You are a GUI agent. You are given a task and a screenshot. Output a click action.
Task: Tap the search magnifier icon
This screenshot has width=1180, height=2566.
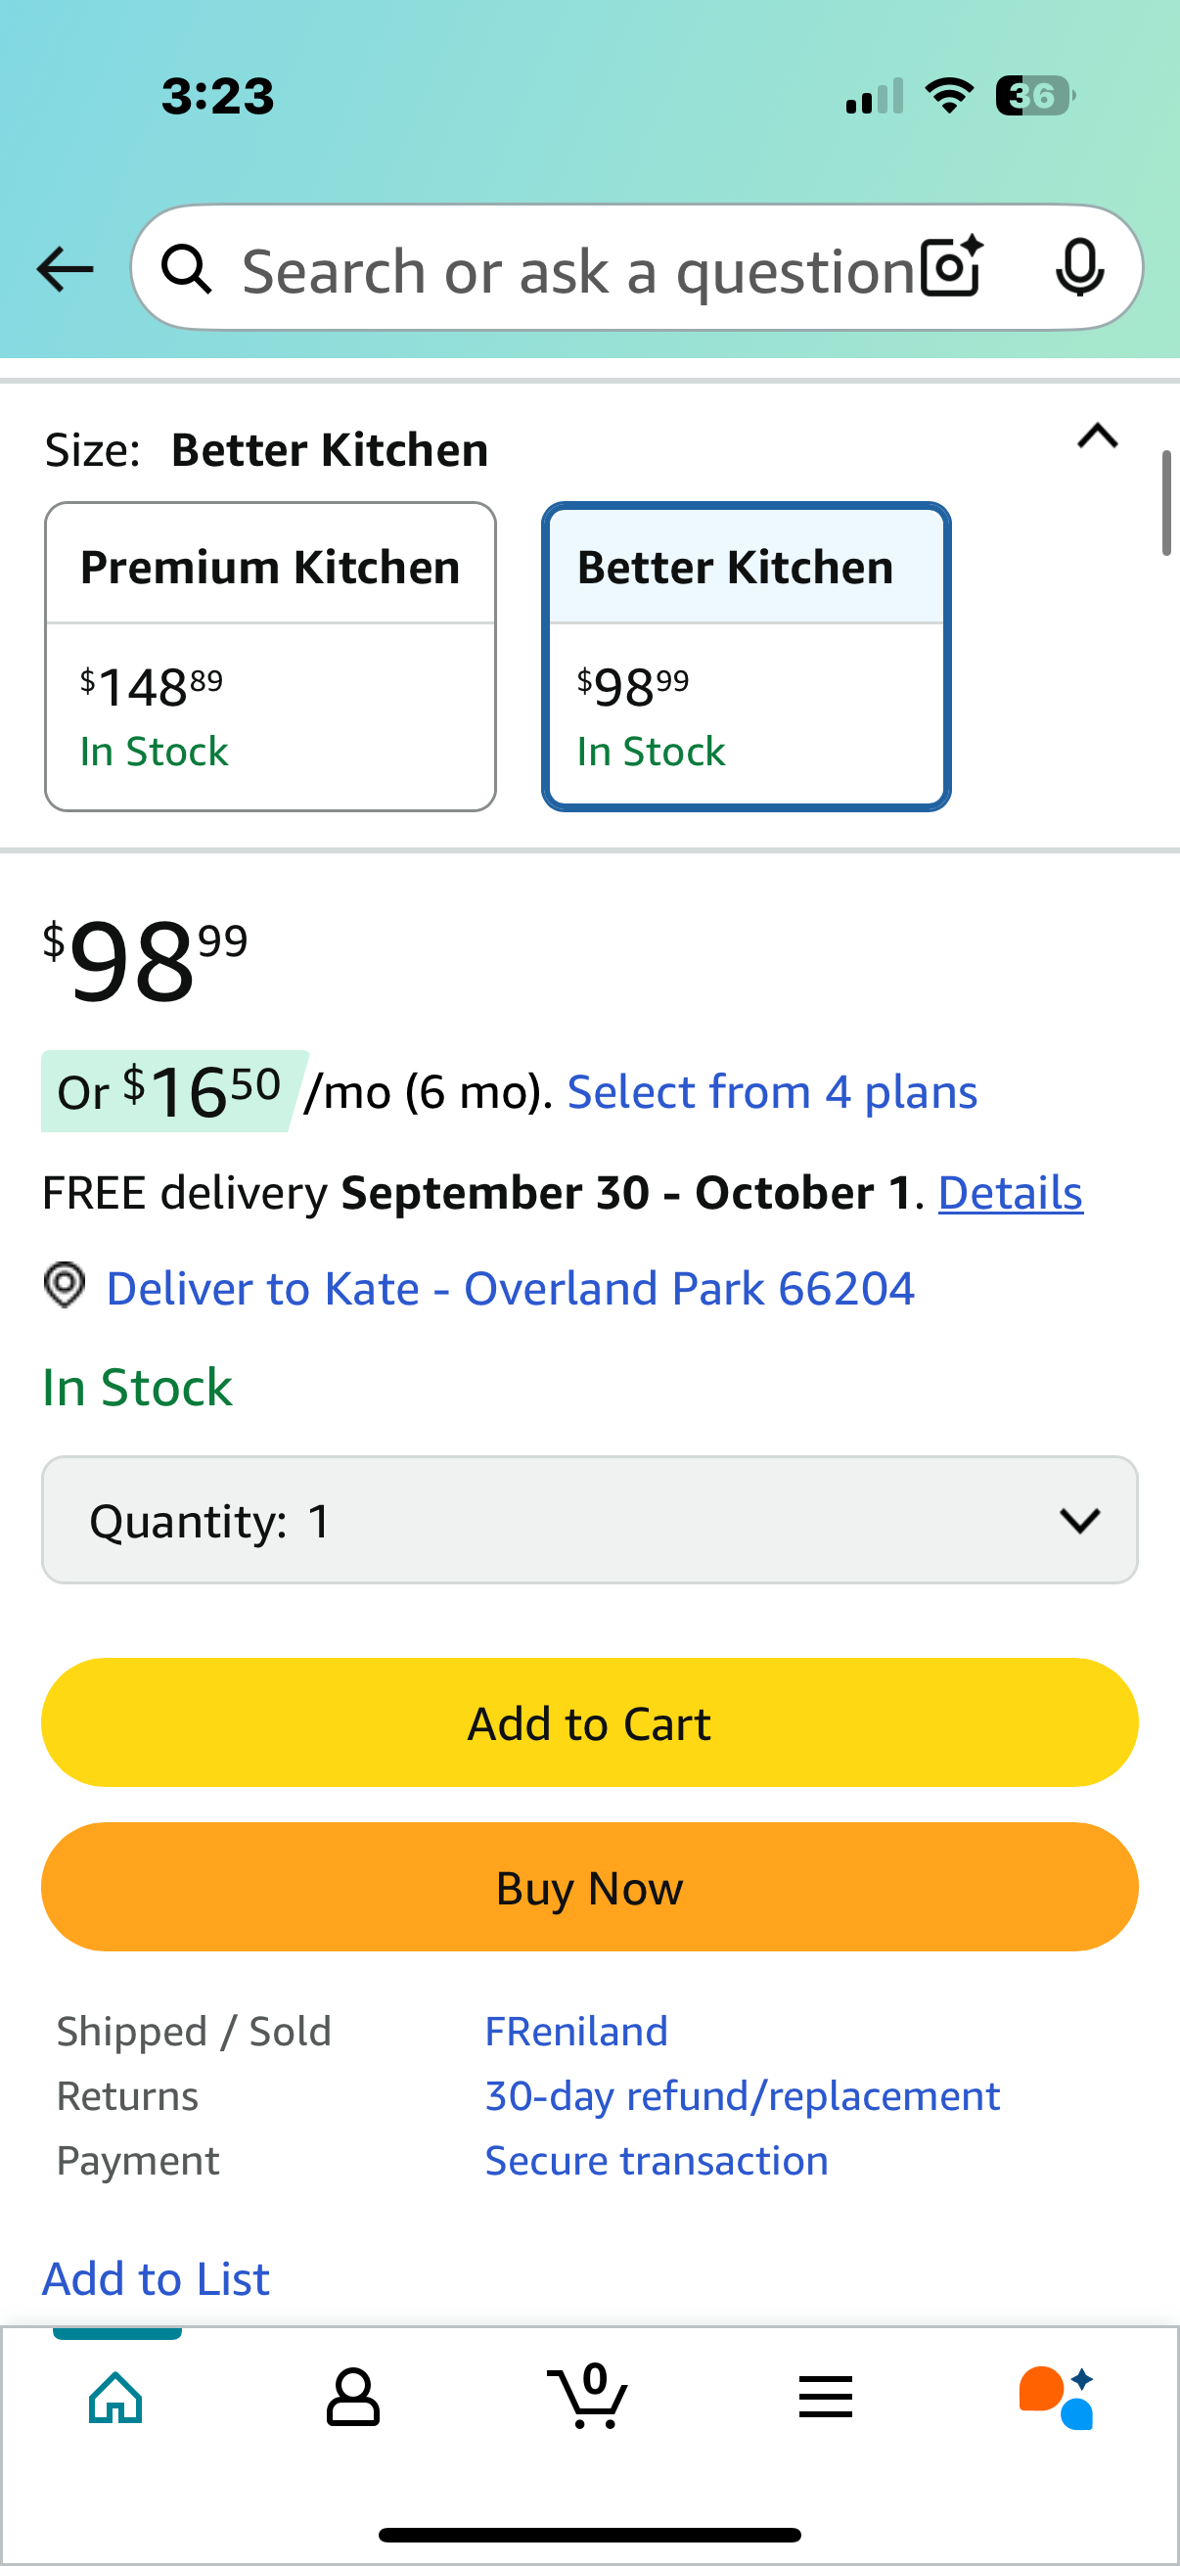coord(187,269)
